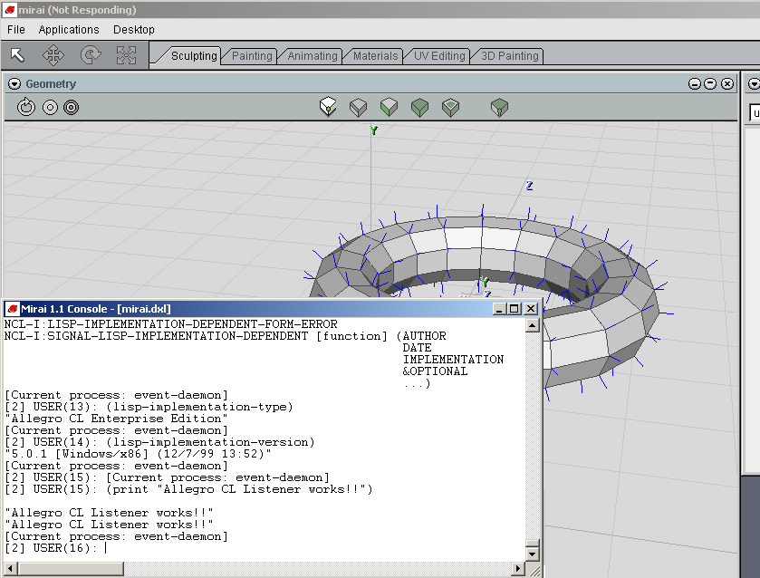Open the Applications menu
This screenshot has width=760, height=578.
click(x=69, y=30)
